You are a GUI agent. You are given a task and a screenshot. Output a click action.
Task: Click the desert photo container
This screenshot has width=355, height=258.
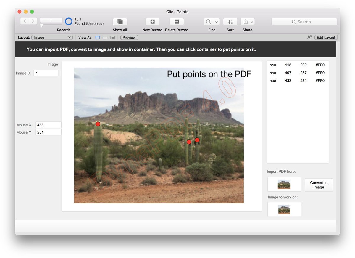(162, 136)
